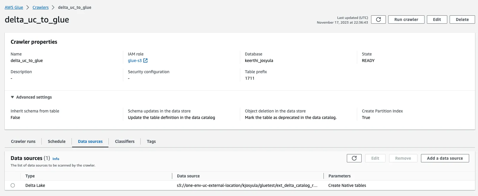Open the Tags tab
The height and width of the screenshot is (196, 478).
pyautogui.click(x=151, y=141)
